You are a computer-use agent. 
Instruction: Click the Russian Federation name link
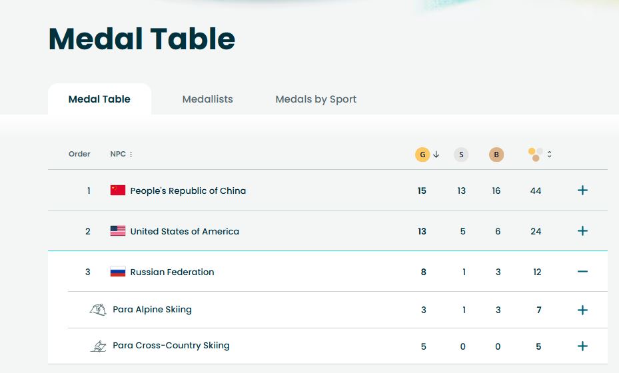click(x=172, y=272)
